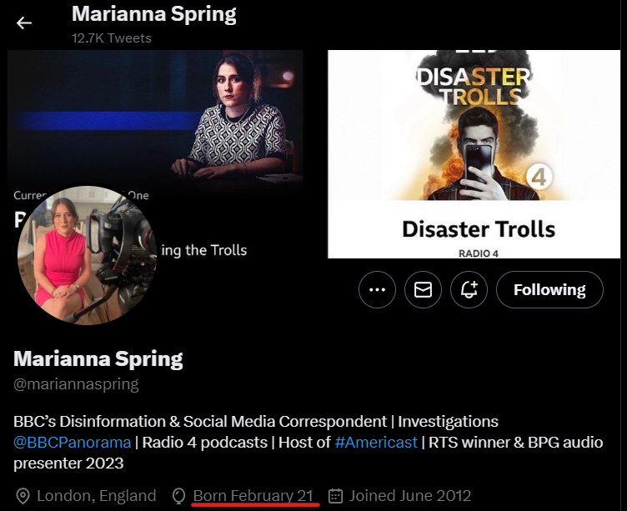Send a direct message via envelope icon
This screenshot has height=511, width=627.
tap(423, 289)
